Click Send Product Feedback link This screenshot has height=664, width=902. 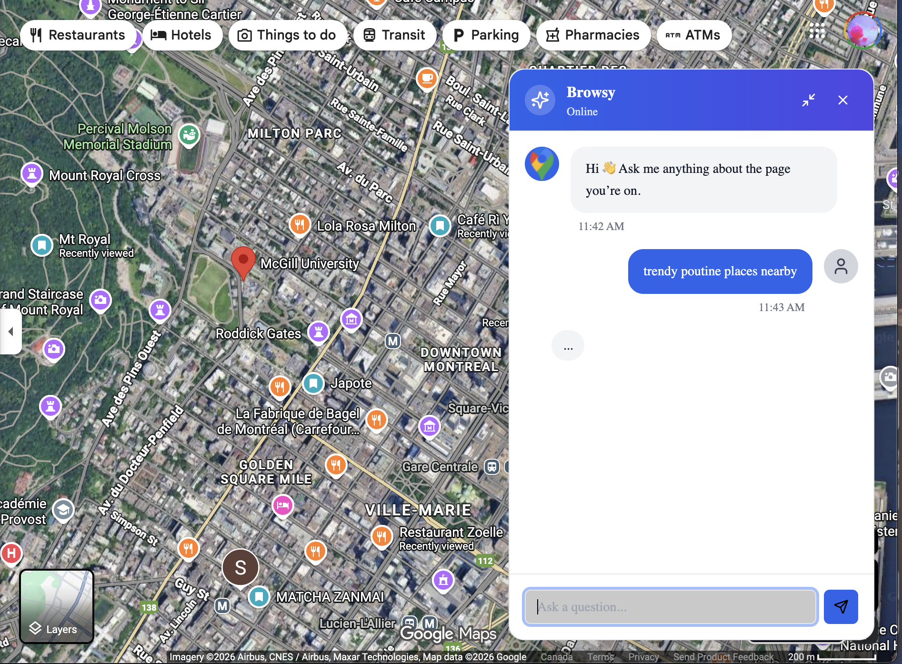click(723, 657)
